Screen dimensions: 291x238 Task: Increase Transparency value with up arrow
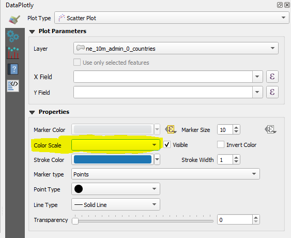coord(256,218)
